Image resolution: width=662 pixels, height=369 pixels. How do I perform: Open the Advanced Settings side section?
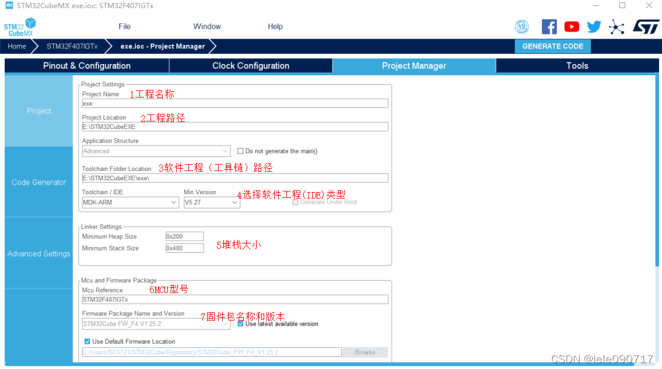[x=39, y=253]
